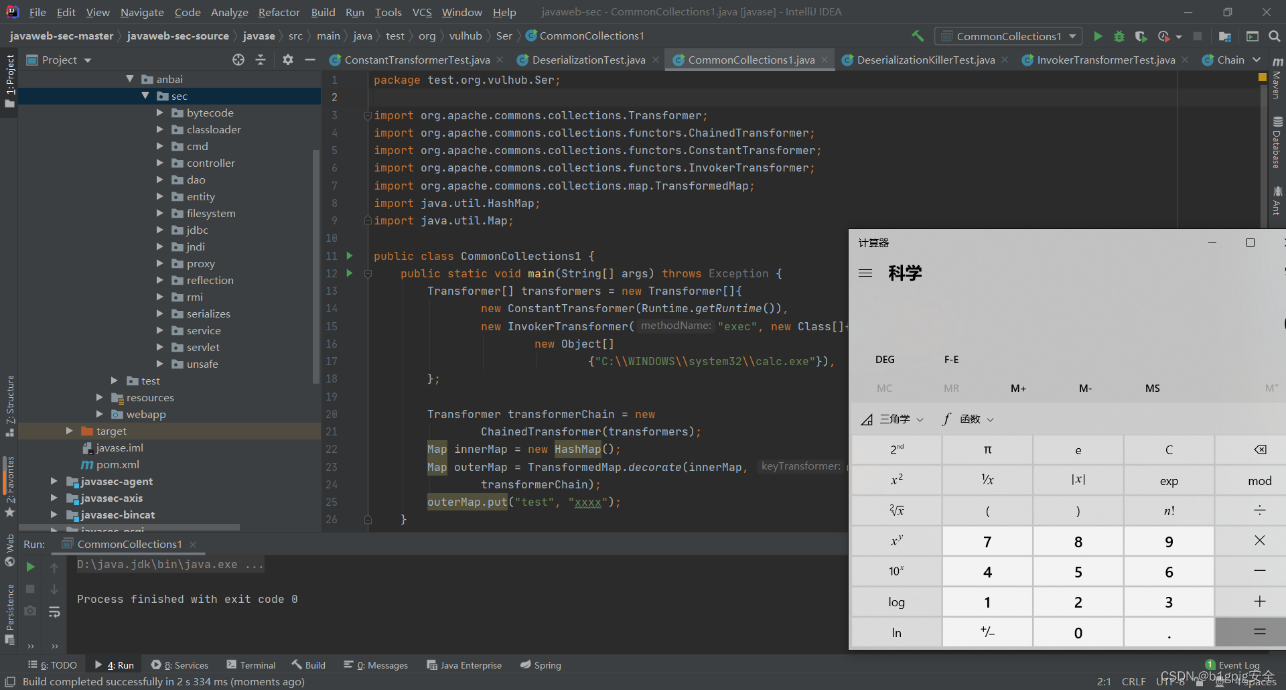1286x690 pixels.
Task: Click the CRLF line separator indicator
Action: tap(1133, 681)
